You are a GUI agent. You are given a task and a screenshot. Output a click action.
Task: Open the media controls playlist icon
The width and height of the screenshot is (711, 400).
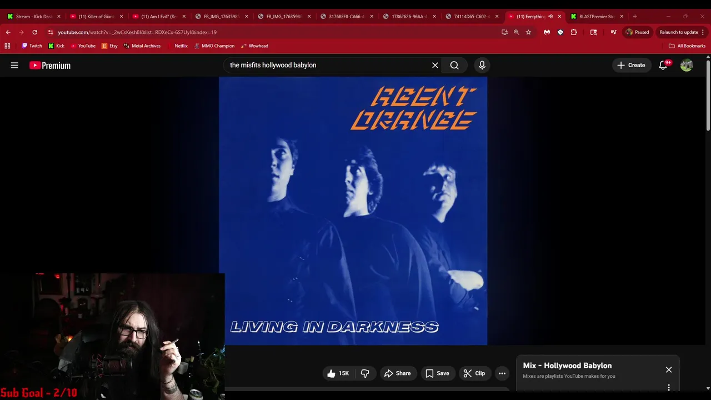pos(613,32)
